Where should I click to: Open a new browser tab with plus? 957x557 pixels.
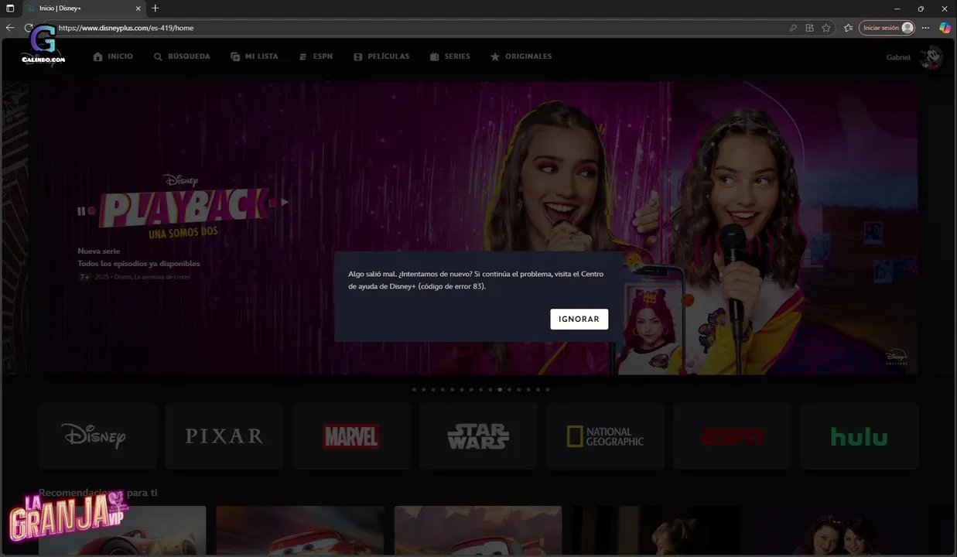(x=156, y=8)
